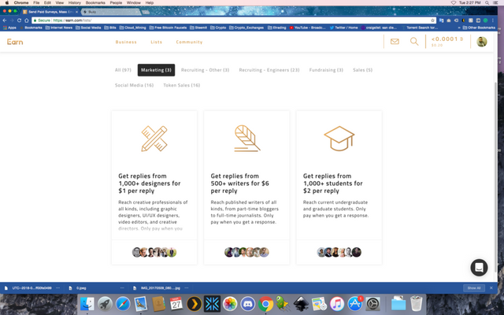Open the Cloud_Mining bookmarks folder
Screen dimensions: 504x315
coord(133,28)
